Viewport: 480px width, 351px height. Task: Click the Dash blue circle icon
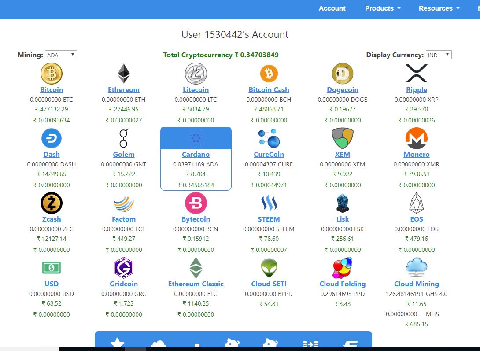52,138
